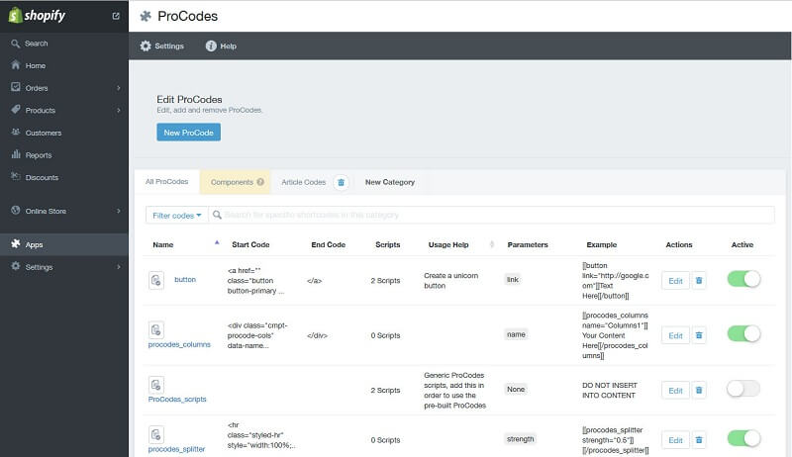Viewport: 792px width, 457px height.
Task: Switch to Components tab
Action: click(236, 182)
